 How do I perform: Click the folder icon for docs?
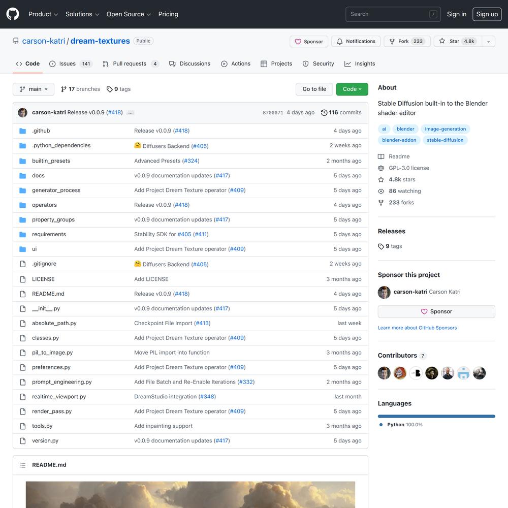(x=23, y=176)
